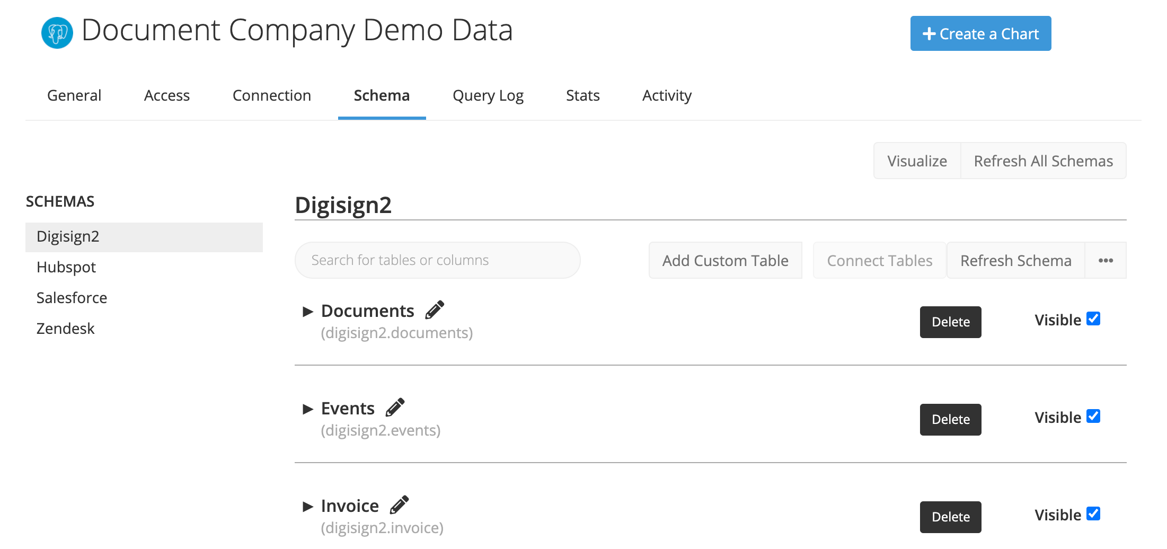Click the Digisign2 schema heading

(343, 205)
